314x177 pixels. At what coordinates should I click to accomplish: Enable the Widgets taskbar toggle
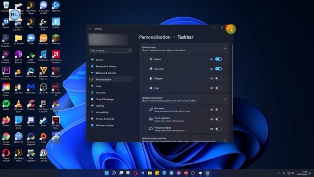tap(218, 79)
